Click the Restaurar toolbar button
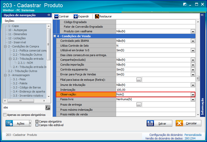207x142 pixels. point(103,16)
